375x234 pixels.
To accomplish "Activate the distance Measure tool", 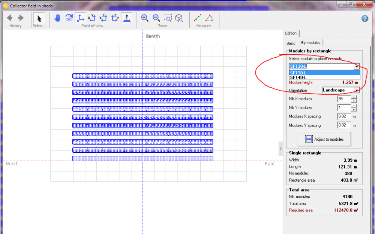I will [x=198, y=18].
